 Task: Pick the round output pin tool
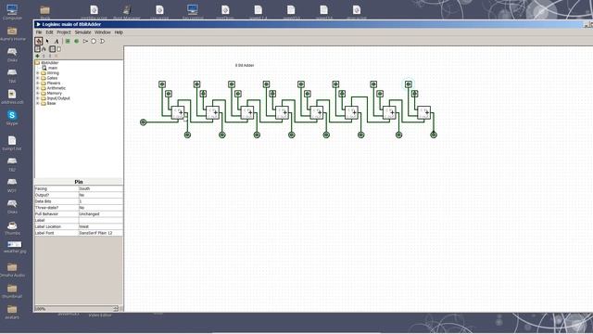point(76,41)
